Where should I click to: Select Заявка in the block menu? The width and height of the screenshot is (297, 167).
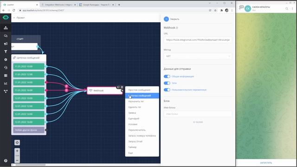pos(142,113)
